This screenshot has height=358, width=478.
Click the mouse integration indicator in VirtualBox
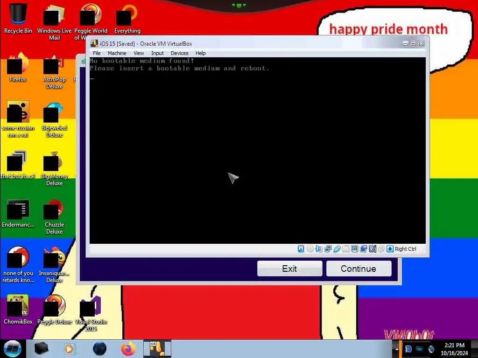click(x=381, y=249)
